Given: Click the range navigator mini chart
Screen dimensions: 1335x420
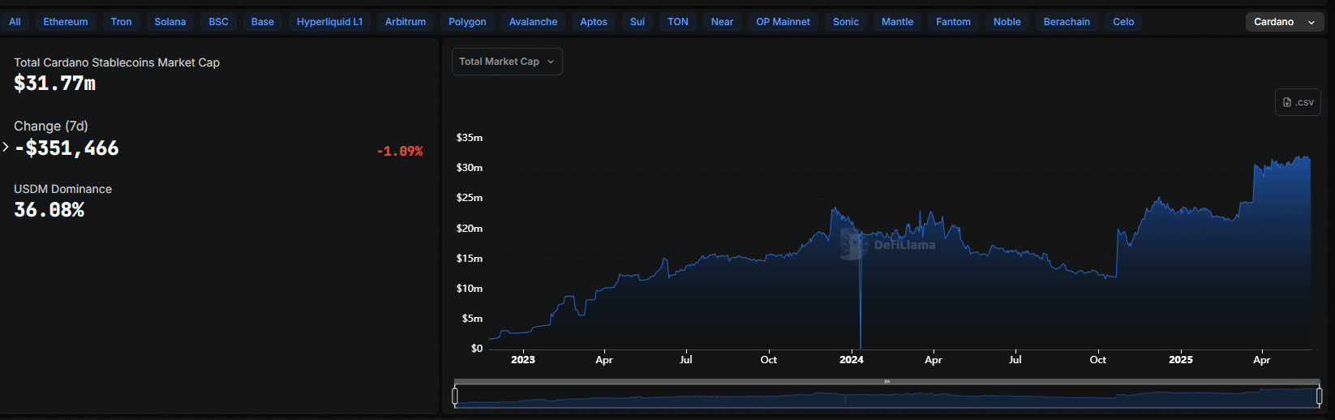Looking at the screenshot, I should [x=887, y=396].
